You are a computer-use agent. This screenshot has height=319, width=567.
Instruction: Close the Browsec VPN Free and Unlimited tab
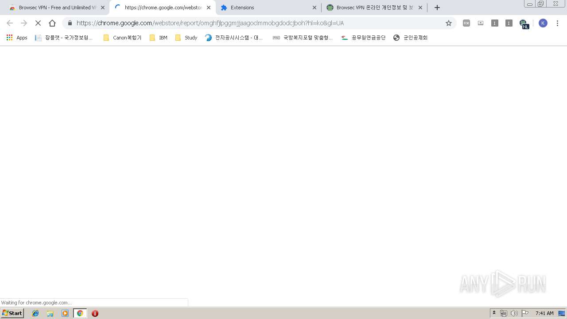click(x=103, y=8)
